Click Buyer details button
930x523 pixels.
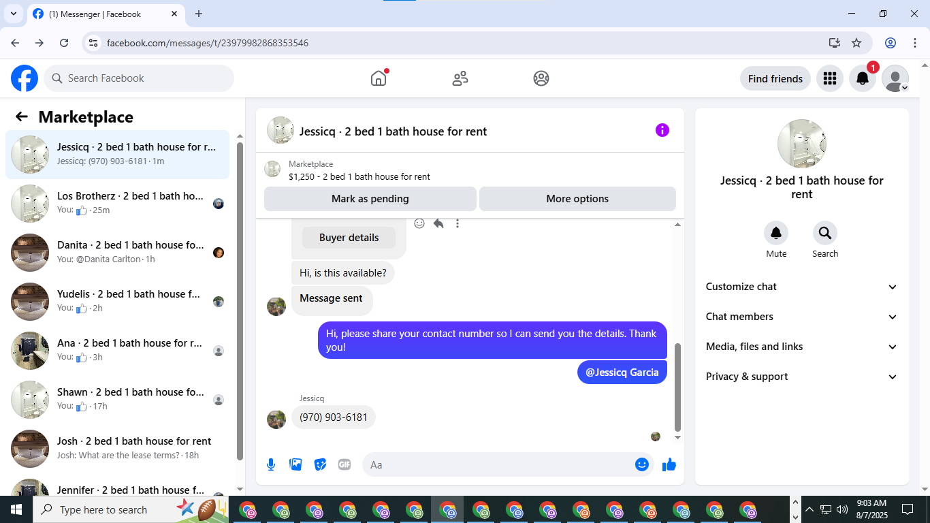[x=349, y=238]
